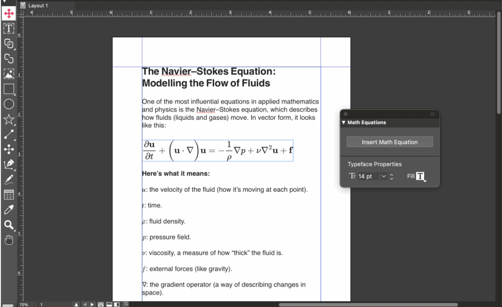Open the page list pop-up arrow
This screenshot has width=502, height=307.
point(76,304)
